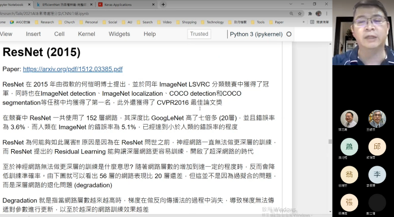Open the Research bookmarks folder

point(44,22)
